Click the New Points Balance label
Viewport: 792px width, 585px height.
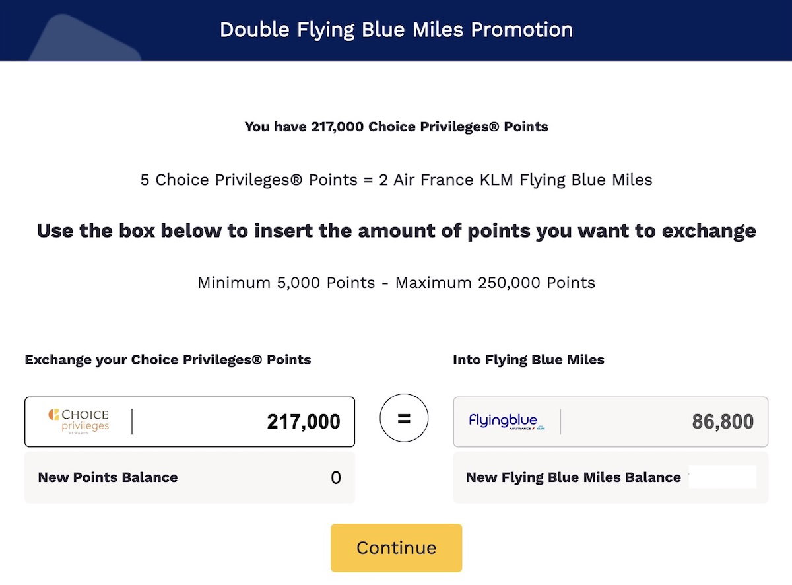click(108, 477)
